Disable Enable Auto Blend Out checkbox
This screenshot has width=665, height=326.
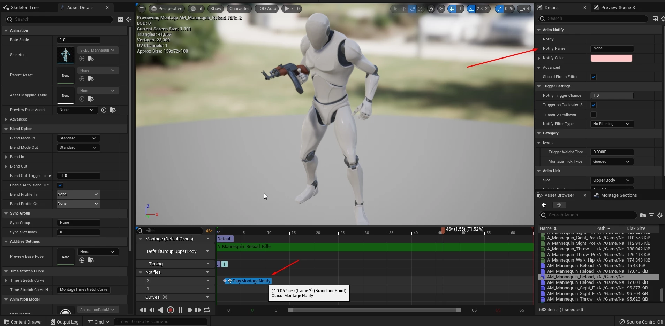coord(60,185)
